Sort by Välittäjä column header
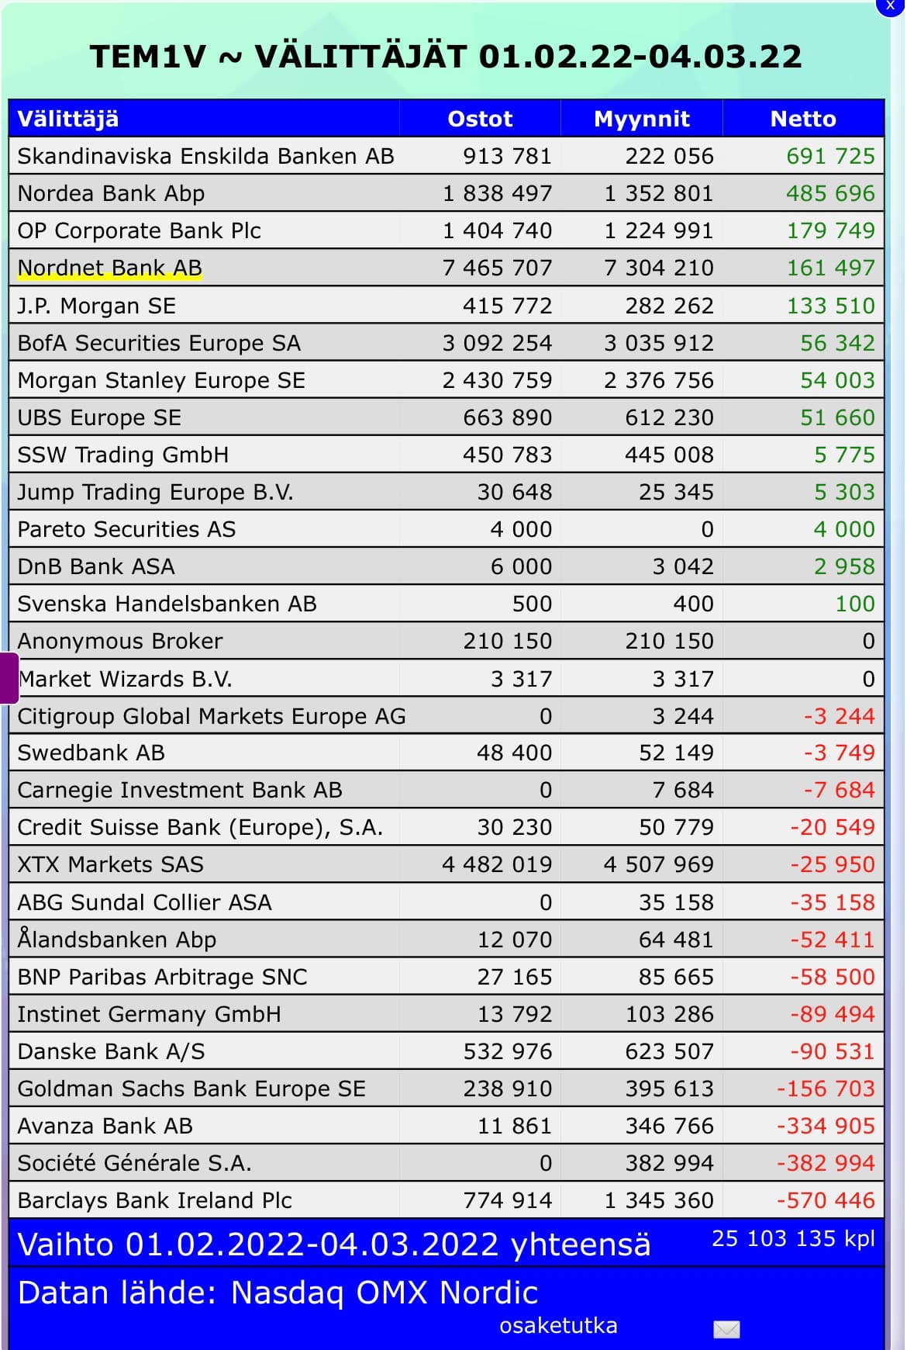This screenshot has width=907, height=1350. [68, 119]
